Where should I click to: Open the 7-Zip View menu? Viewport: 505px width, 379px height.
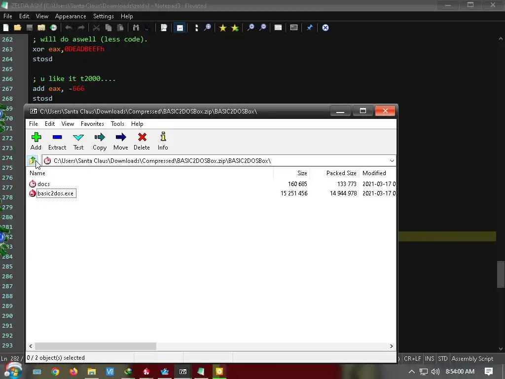click(x=68, y=124)
